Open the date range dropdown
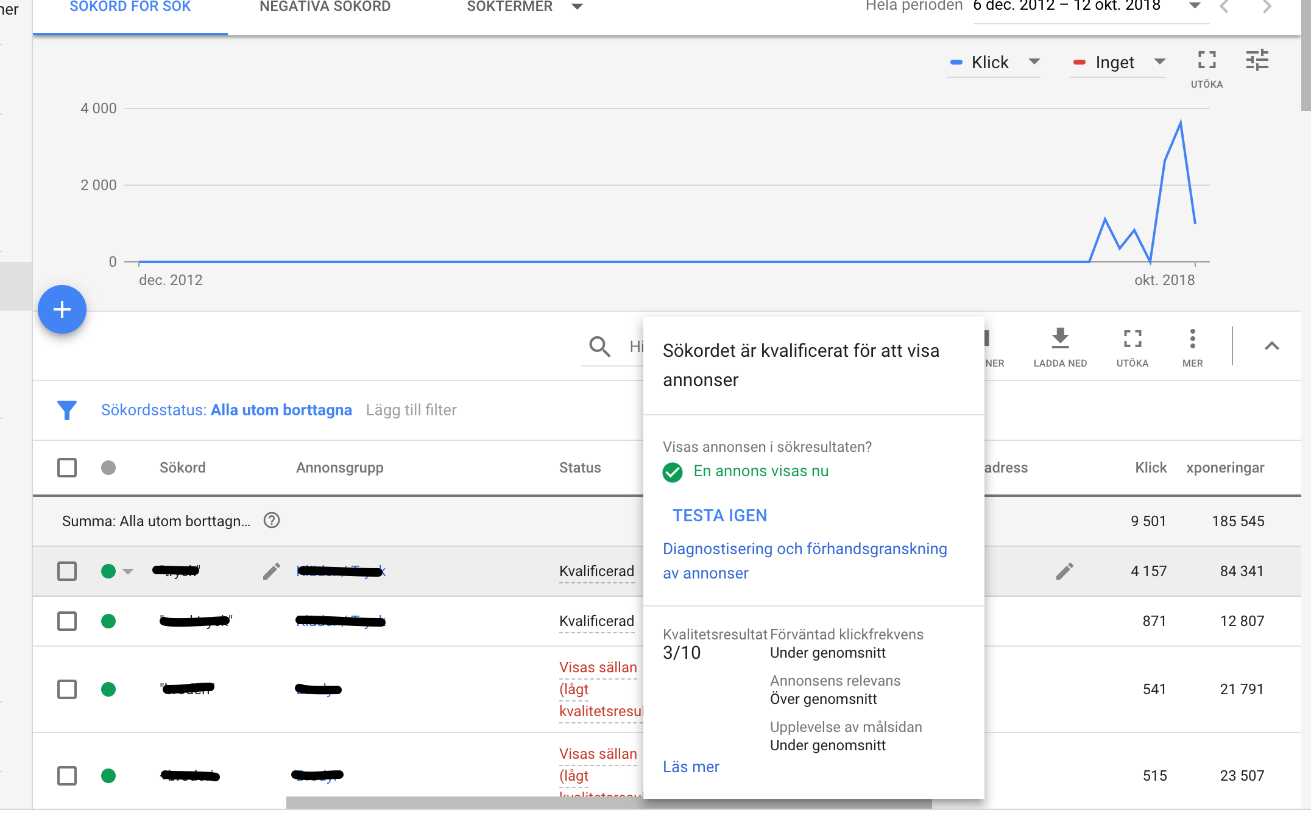The height and width of the screenshot is (816, 1311). (1196, 7)
